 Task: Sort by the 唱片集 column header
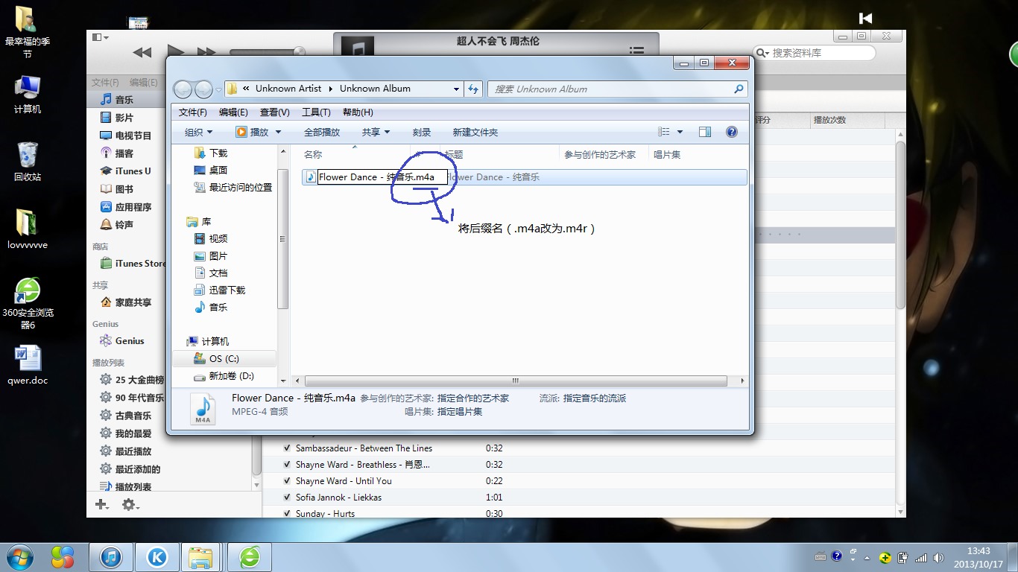click(667, 155)
